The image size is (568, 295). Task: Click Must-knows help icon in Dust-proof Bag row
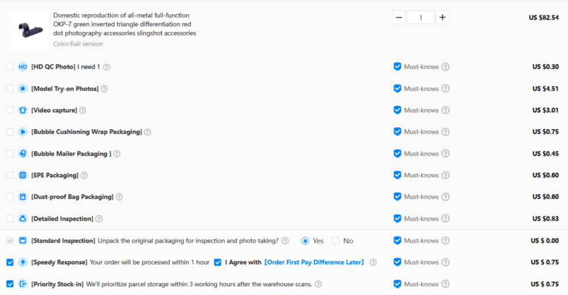click(x=445, y=197)
